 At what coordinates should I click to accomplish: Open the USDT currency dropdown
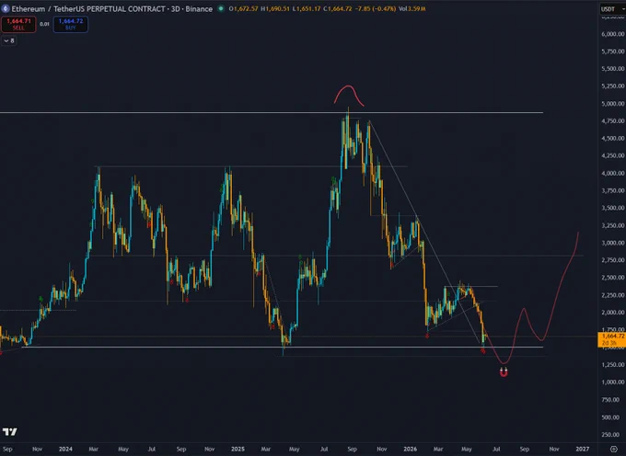coord(613,9)
